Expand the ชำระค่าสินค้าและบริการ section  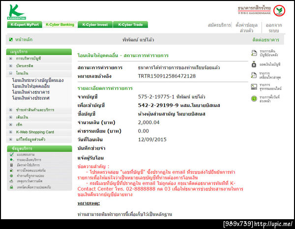coord(11,110)
